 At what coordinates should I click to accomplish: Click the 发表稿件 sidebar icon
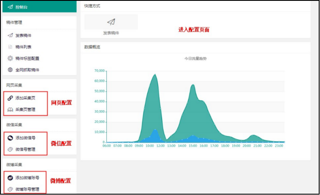pos(10,35)
